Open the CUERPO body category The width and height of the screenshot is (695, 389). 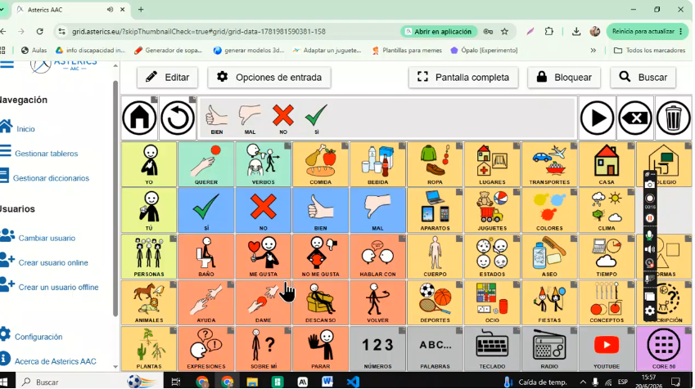pyautogui.click(x=435, y=257)
